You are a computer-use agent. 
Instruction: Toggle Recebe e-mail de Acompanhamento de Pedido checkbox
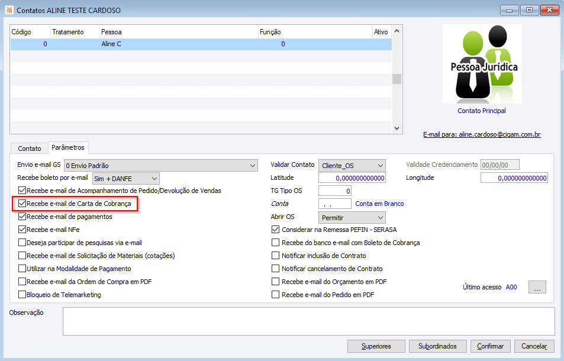click(x=22, y=191)
